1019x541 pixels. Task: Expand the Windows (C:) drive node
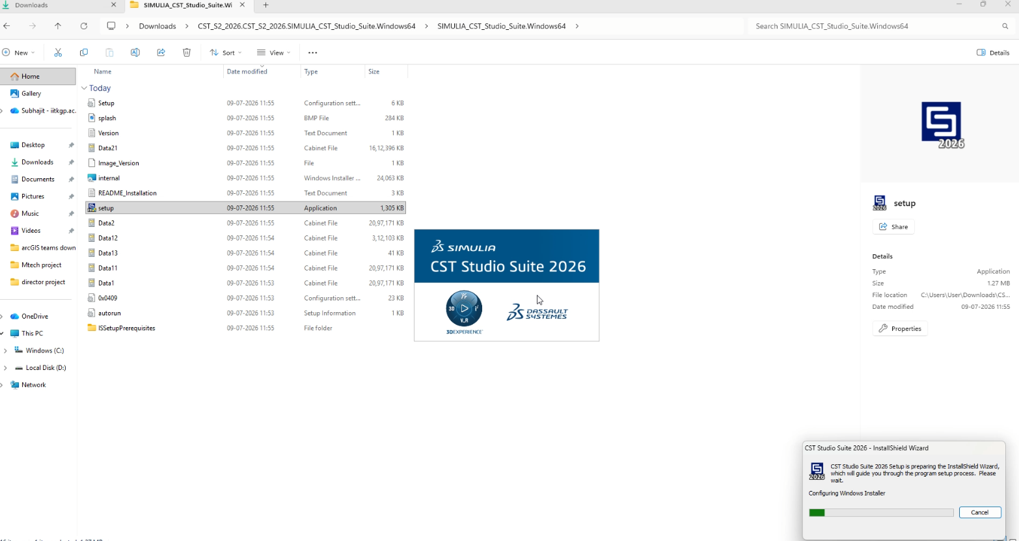(6, 350)
